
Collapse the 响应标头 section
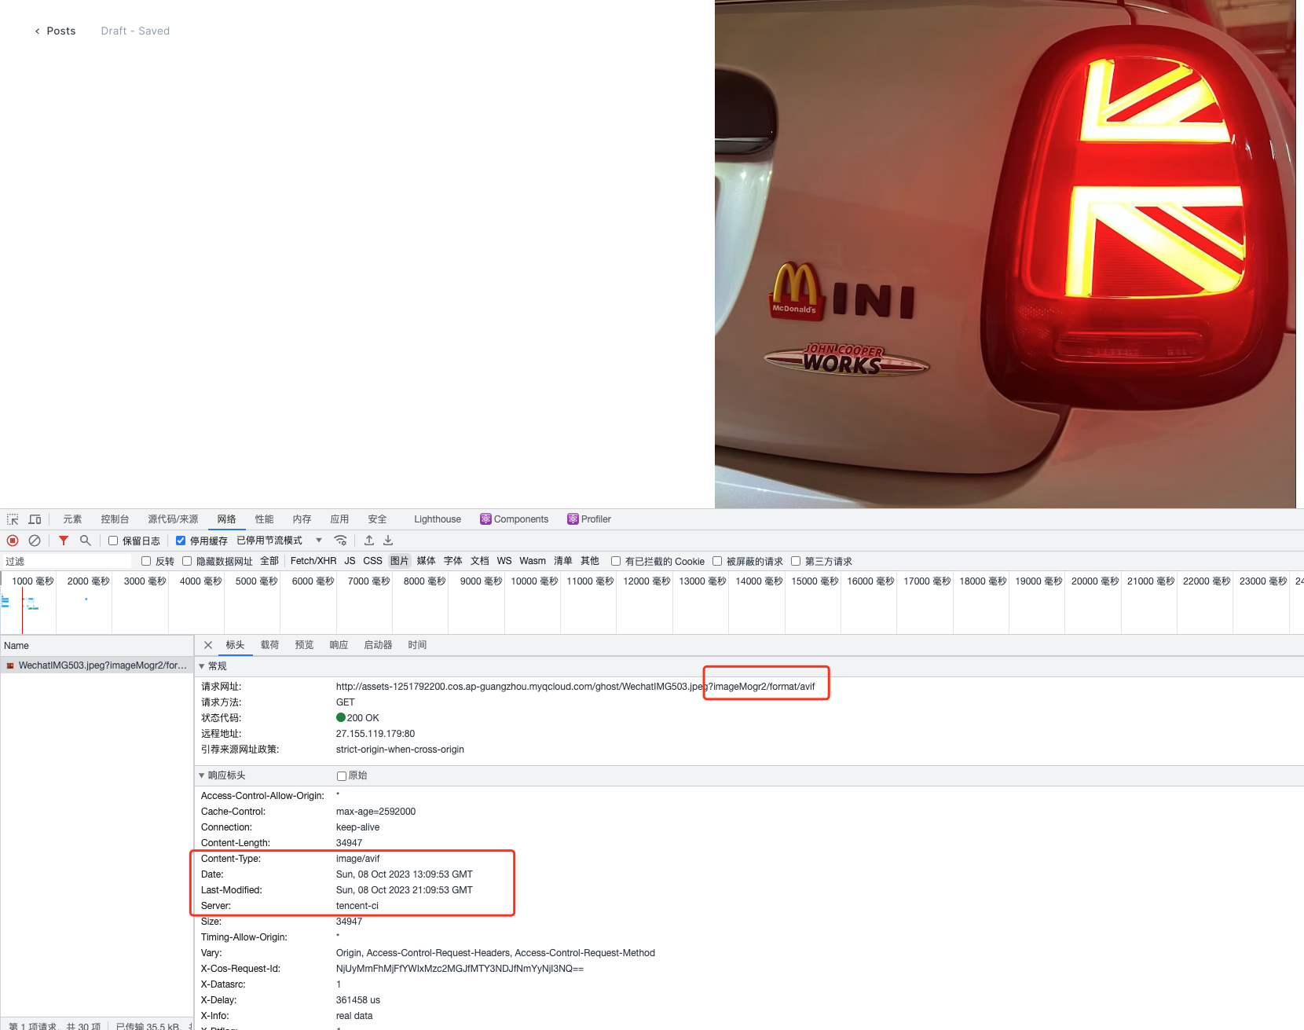[202, 775]
